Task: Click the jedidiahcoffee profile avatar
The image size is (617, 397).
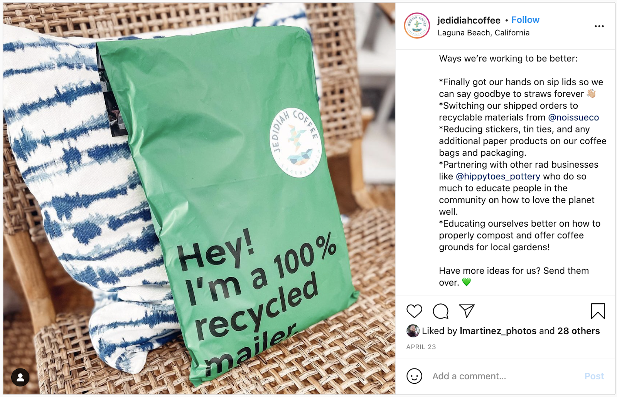Action: (417, 25)
